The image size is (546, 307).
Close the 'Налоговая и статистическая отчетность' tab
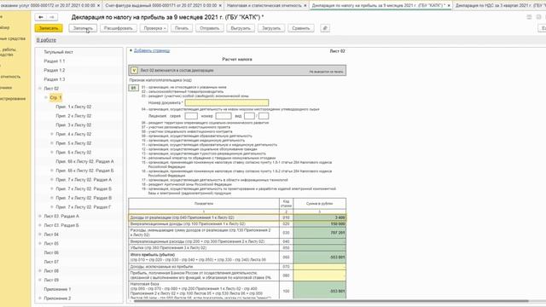(x=305, y=6)
